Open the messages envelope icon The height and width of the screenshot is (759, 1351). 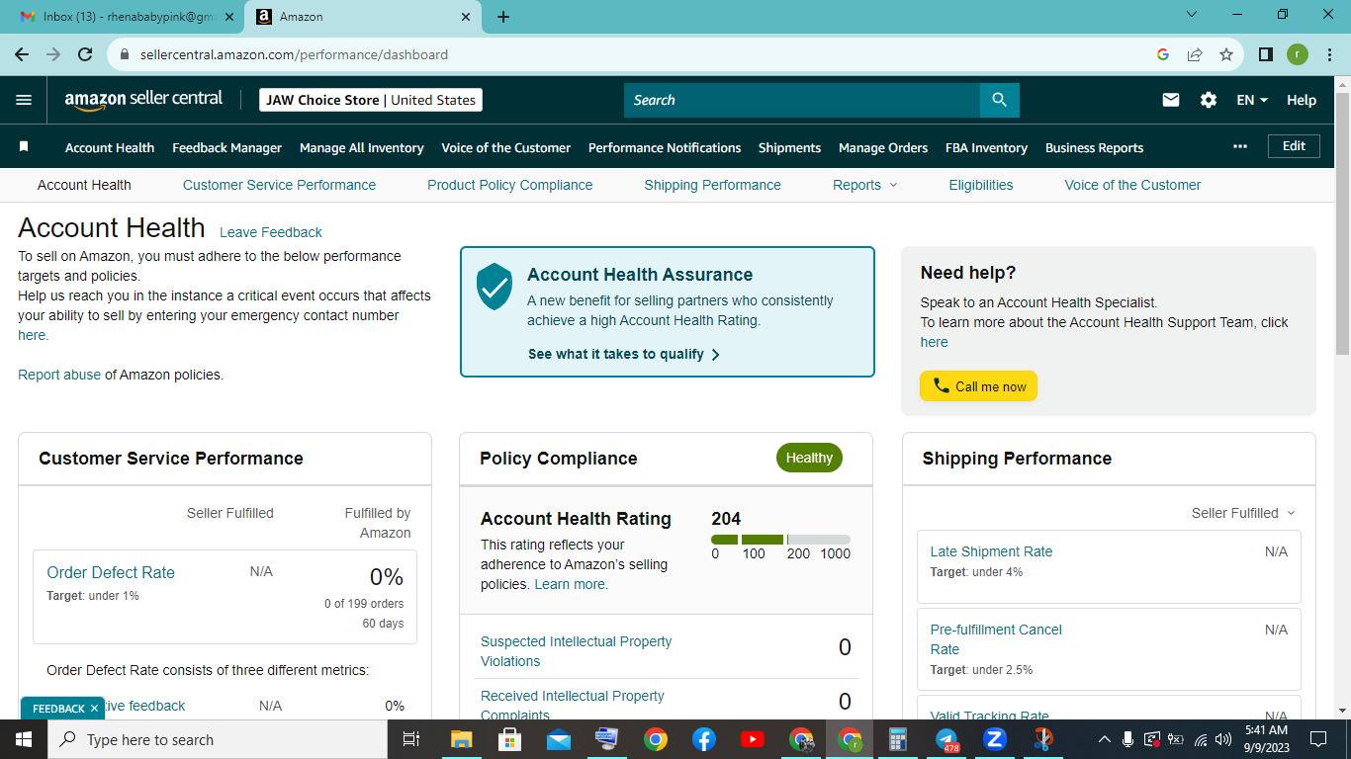pyautogui.click(x=1171, y=100)
